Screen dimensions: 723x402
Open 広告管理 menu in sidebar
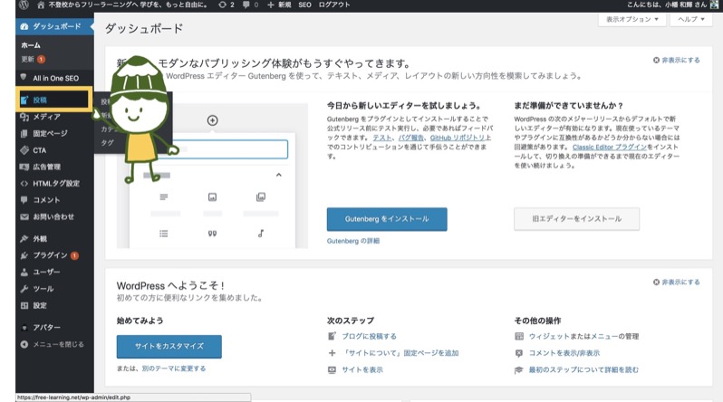[54, 167]
